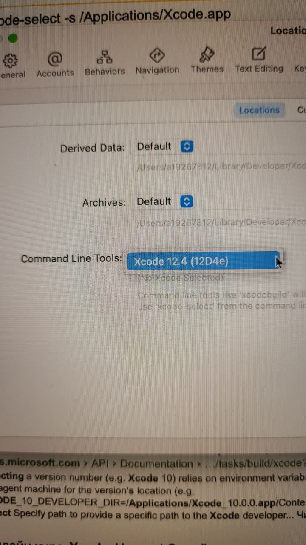Choose Xcode 12.4 (12D4e) for Command Line Tools
The width and height of the screenshot is (306, 545).
[204, 261]
